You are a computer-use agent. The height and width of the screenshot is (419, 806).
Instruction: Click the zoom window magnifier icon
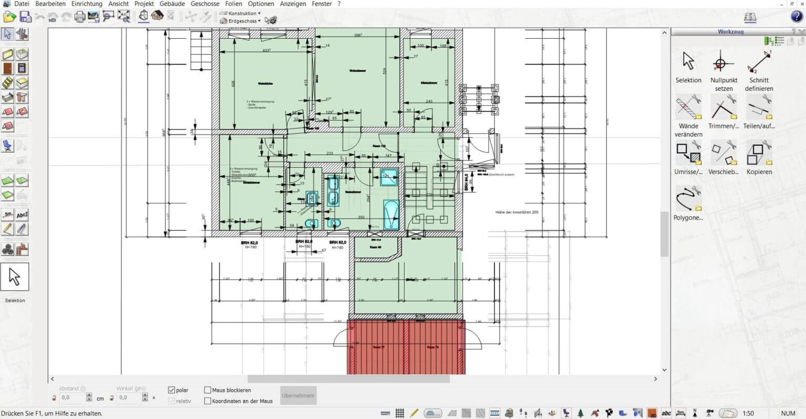[109, 17]
